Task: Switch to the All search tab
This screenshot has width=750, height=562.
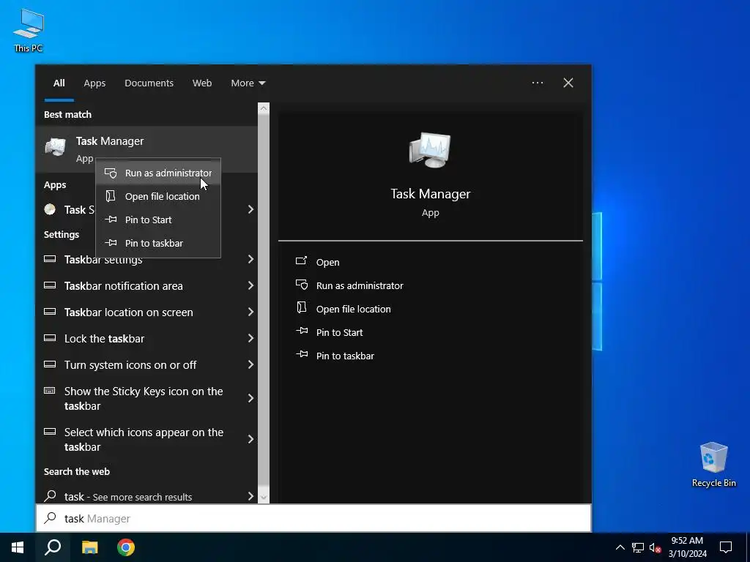Action: pyautogui.click(x=59, y=83)
